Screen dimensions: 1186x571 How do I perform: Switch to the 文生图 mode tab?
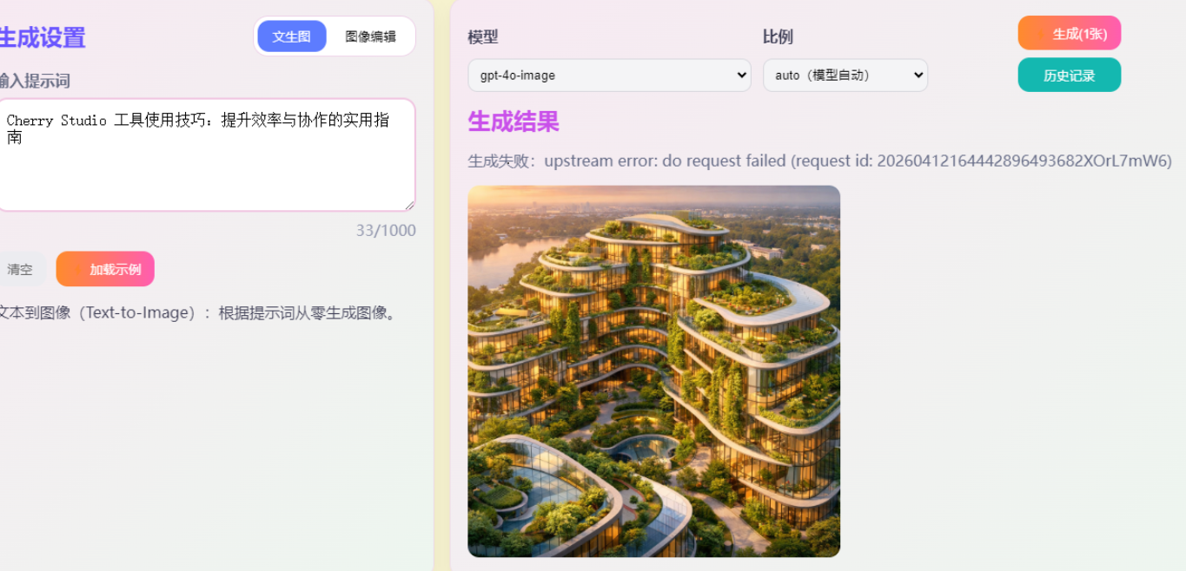point(292,36)
